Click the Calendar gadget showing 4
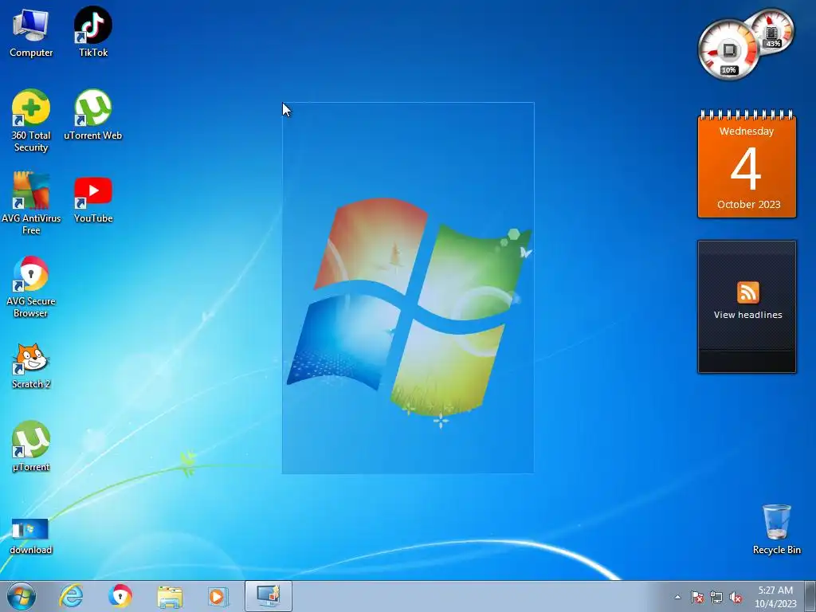The height and width of the screenshot is (612, 816). pos(747,164)
